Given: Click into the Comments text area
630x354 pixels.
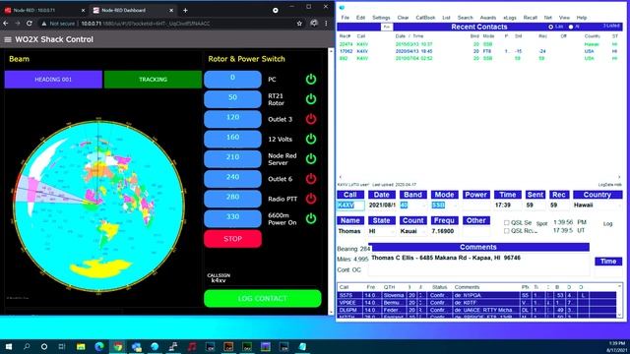Looking at the screenshot, I should pos(479,264).
